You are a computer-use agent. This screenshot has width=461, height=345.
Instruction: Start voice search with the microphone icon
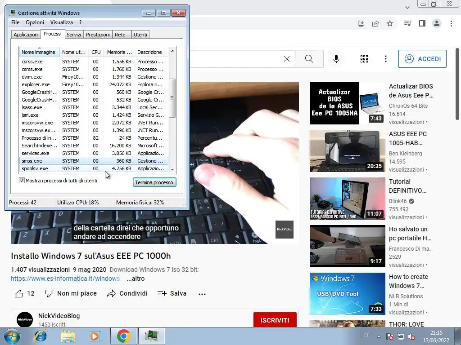pos(336,59)
